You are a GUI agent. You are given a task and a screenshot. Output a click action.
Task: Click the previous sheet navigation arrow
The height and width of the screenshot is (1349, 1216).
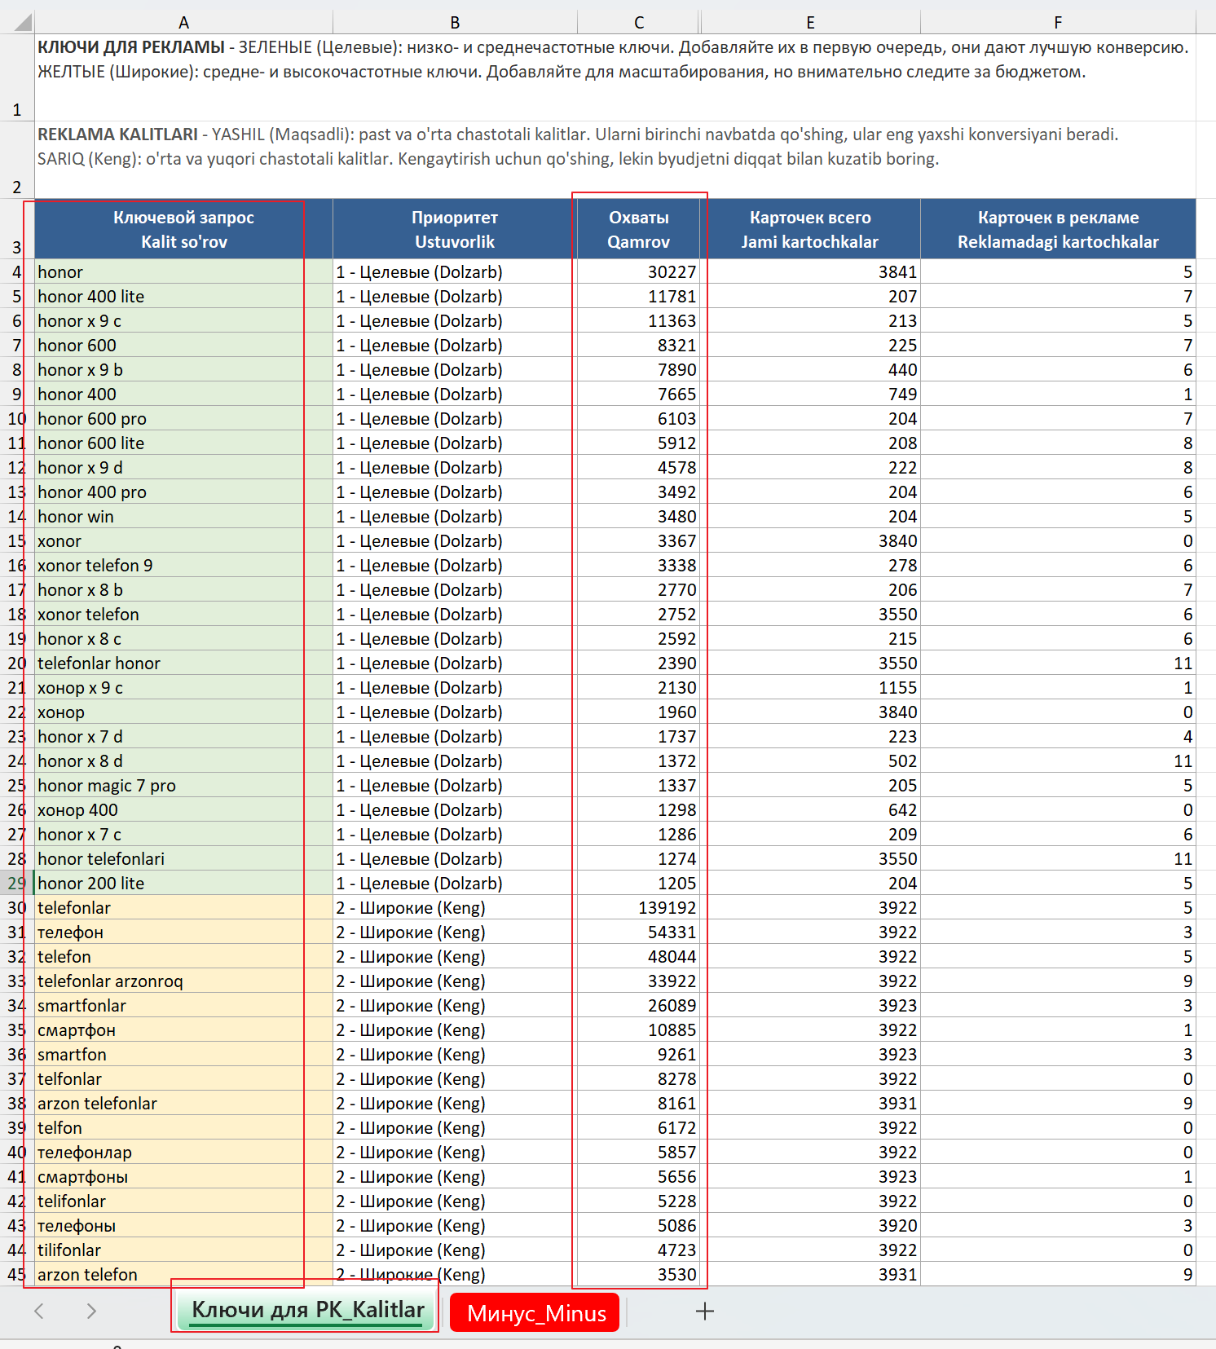click(39, 1311)
